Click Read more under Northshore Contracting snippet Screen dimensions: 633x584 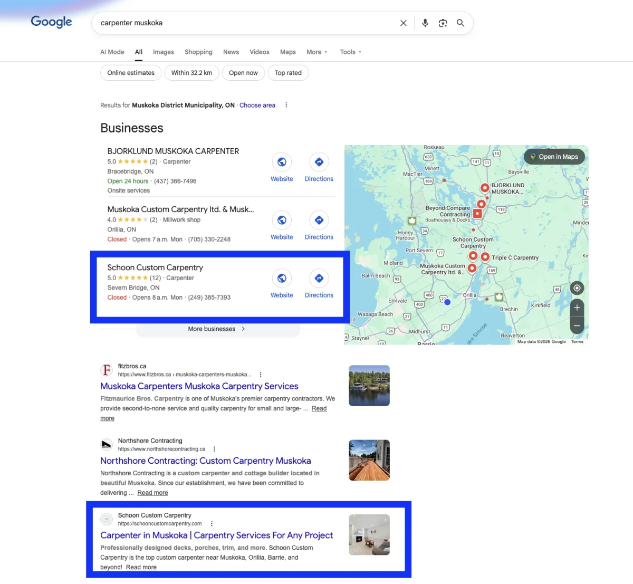coord(152,493)
